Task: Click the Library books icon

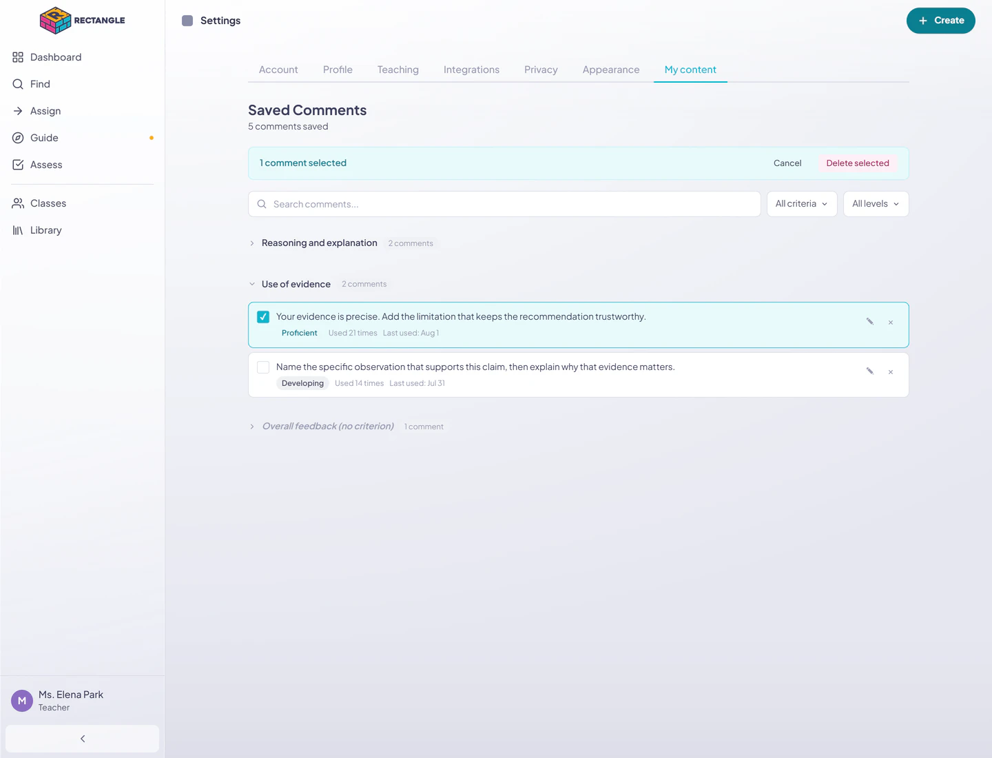Action: coord(18,230)
